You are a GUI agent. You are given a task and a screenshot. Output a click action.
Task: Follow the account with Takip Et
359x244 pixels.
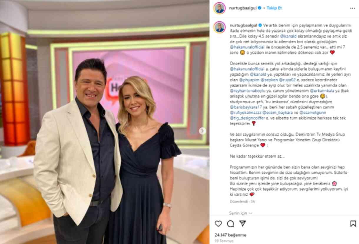click(x=274, y=8)
